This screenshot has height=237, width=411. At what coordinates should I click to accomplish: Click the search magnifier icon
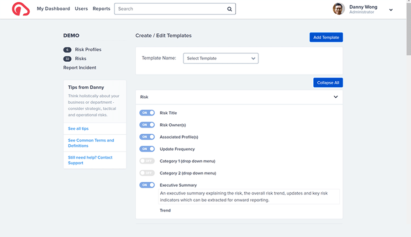tap(229, 9)
